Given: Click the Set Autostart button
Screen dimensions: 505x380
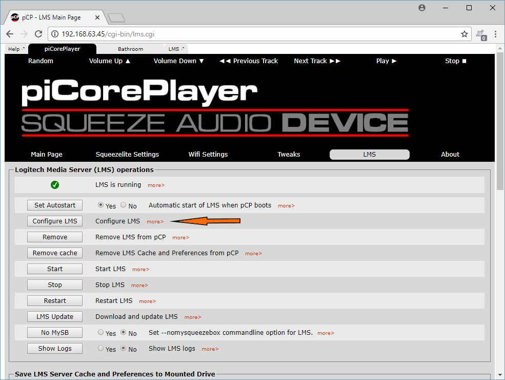Looking at the screenshot, I should pos(55,205).
